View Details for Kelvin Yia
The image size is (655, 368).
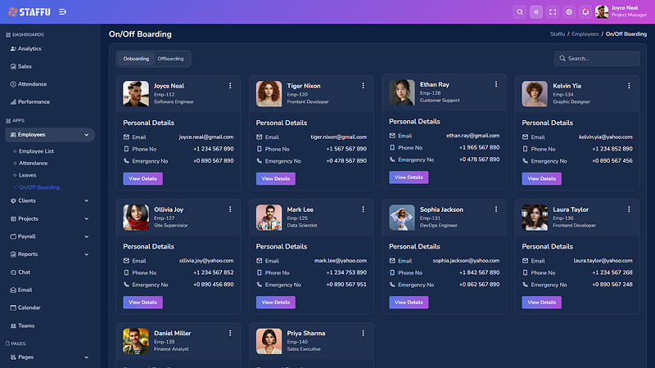coord(541,178)
